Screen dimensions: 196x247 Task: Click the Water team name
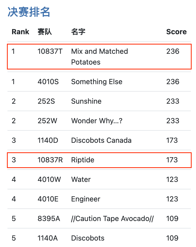tap(81, 180)
